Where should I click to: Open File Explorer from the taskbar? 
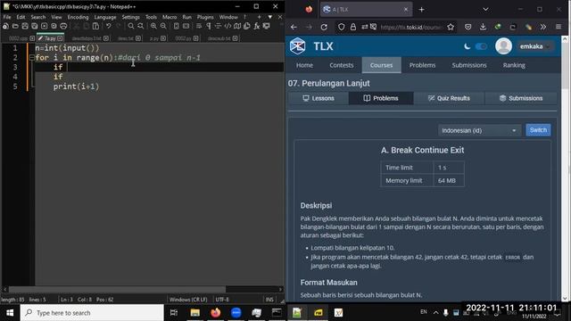click(x=195, y=313)
